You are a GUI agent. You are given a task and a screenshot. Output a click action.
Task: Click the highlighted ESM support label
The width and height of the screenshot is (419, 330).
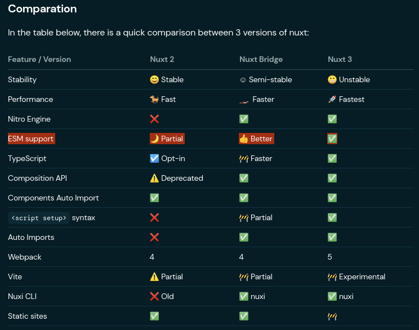click(32, 139)
